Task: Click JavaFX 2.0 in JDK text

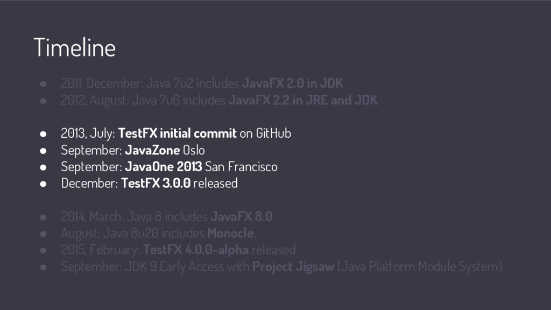Action: pyautogui.click(x=292, y=83)
